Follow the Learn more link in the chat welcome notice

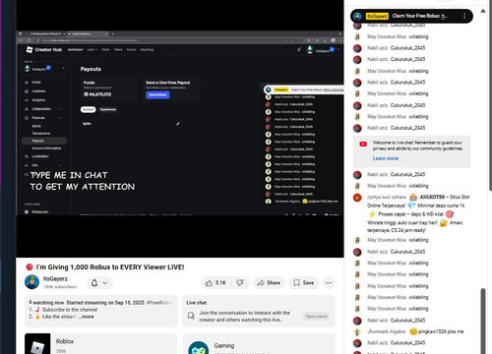coord(386,158)
